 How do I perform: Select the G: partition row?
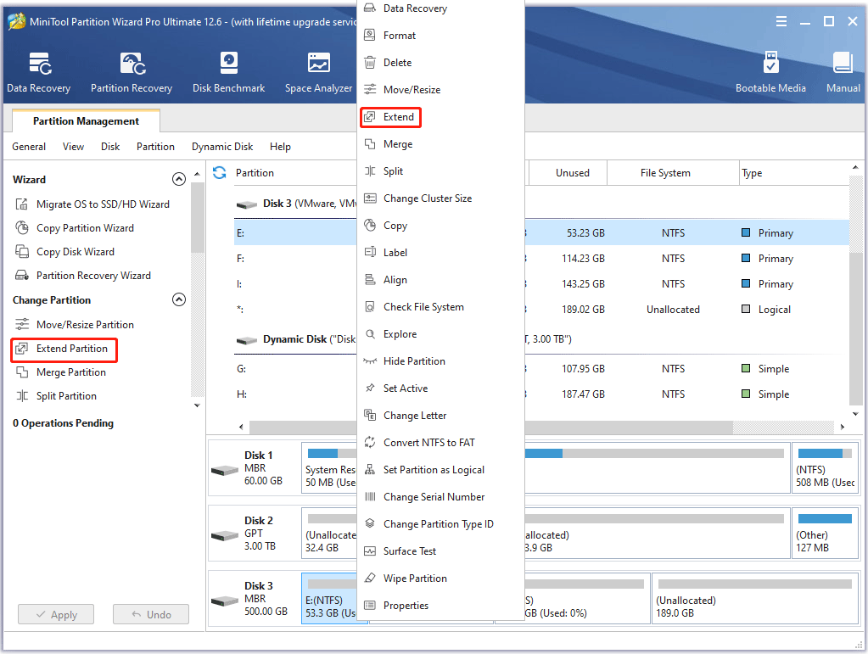(x=541, y=368)
